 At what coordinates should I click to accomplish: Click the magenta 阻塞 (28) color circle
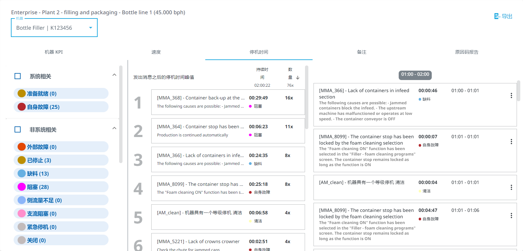(x=22, y=187)
